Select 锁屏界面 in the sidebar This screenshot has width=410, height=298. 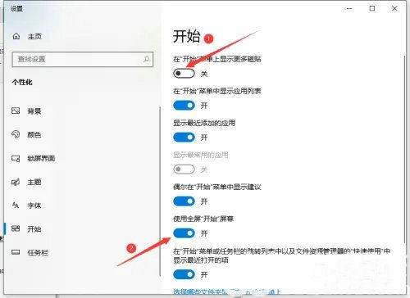[x=41, y=158]
